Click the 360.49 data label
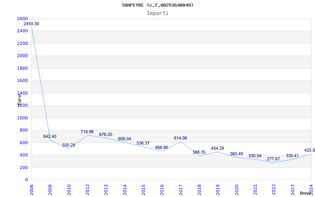 [x=236, y=154]
